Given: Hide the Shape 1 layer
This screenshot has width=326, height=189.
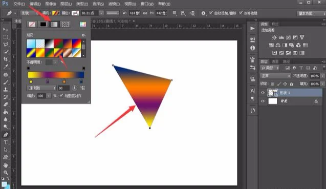Looking at the screenshot, I should tap(263, 93).
